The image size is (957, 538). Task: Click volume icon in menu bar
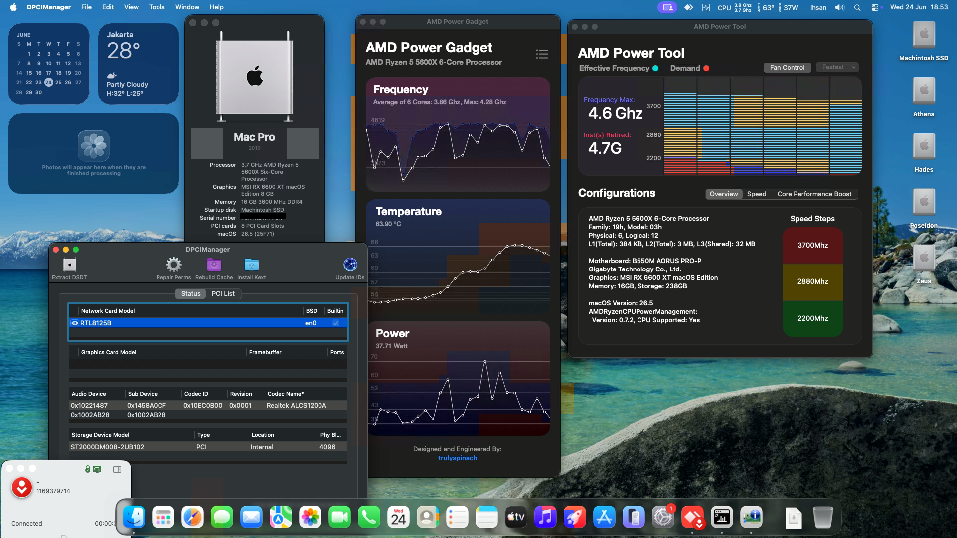(x=840, y=7)
